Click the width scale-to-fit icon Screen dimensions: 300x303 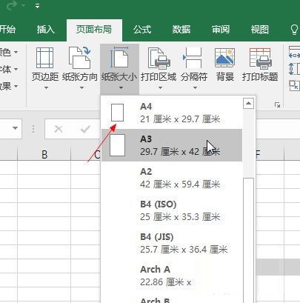click(294, 53)
